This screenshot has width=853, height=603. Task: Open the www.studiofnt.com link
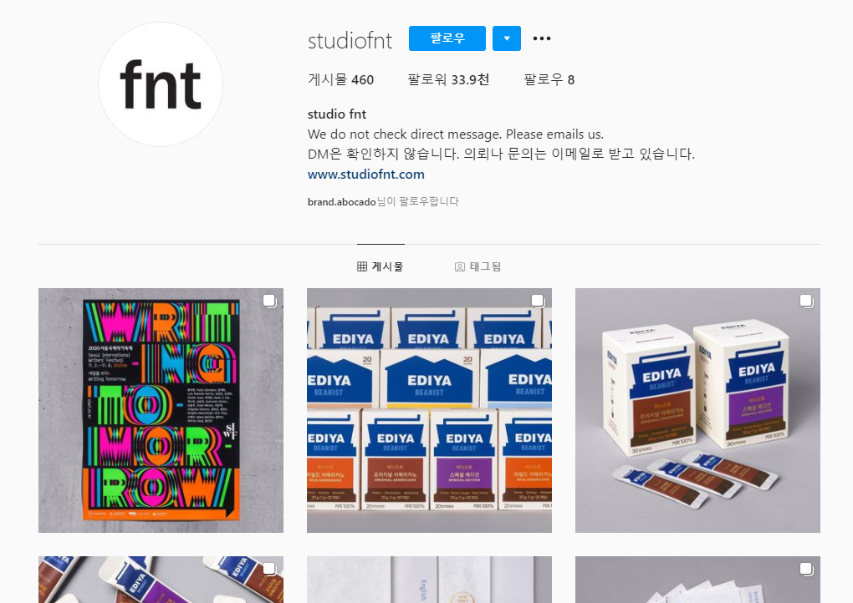pyautogui.click(x=366, y=175)
